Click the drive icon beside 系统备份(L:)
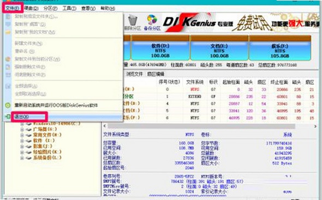 coord(28,158)
